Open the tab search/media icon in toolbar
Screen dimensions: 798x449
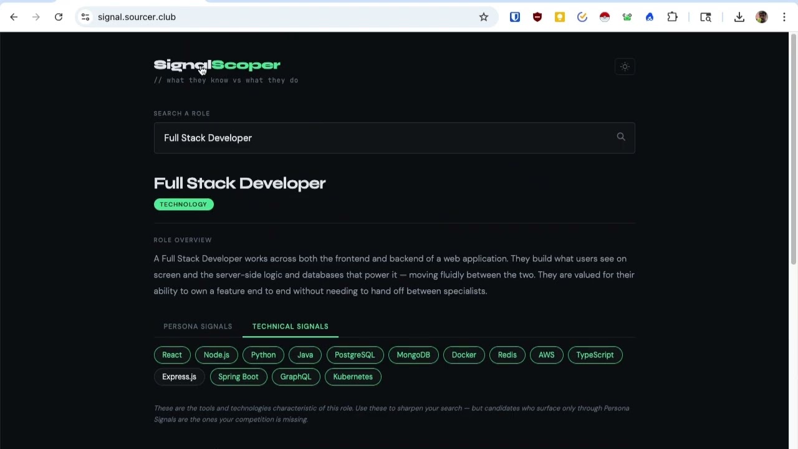pyautogui.click(x=706, y=17)
